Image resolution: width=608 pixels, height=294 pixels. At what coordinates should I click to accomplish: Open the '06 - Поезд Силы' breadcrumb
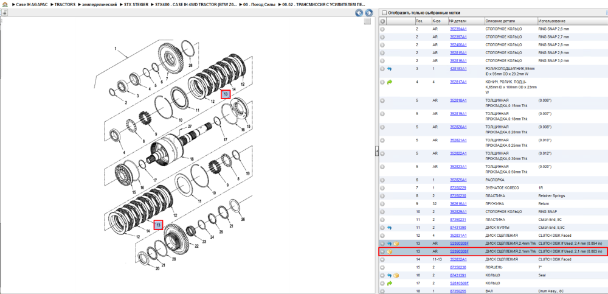click(x=260, y=5)
